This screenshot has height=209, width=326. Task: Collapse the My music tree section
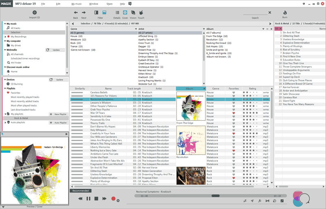5,24
